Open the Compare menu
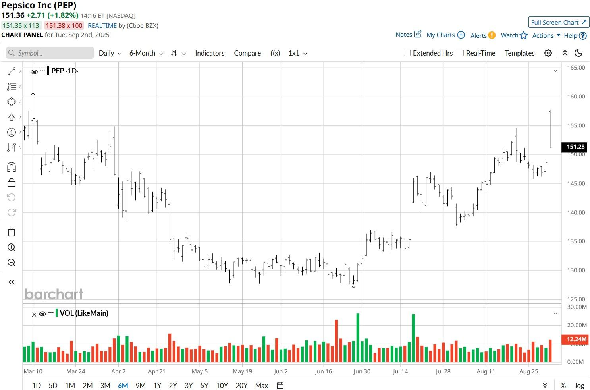Image resolution: width=590 pixels, height=390 pixels. (x=247, y=53)
